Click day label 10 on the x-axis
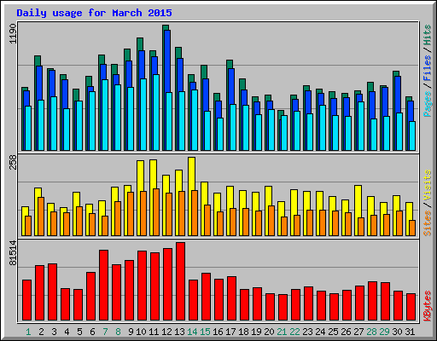This screenshot has height=341, width=437. 141,332
